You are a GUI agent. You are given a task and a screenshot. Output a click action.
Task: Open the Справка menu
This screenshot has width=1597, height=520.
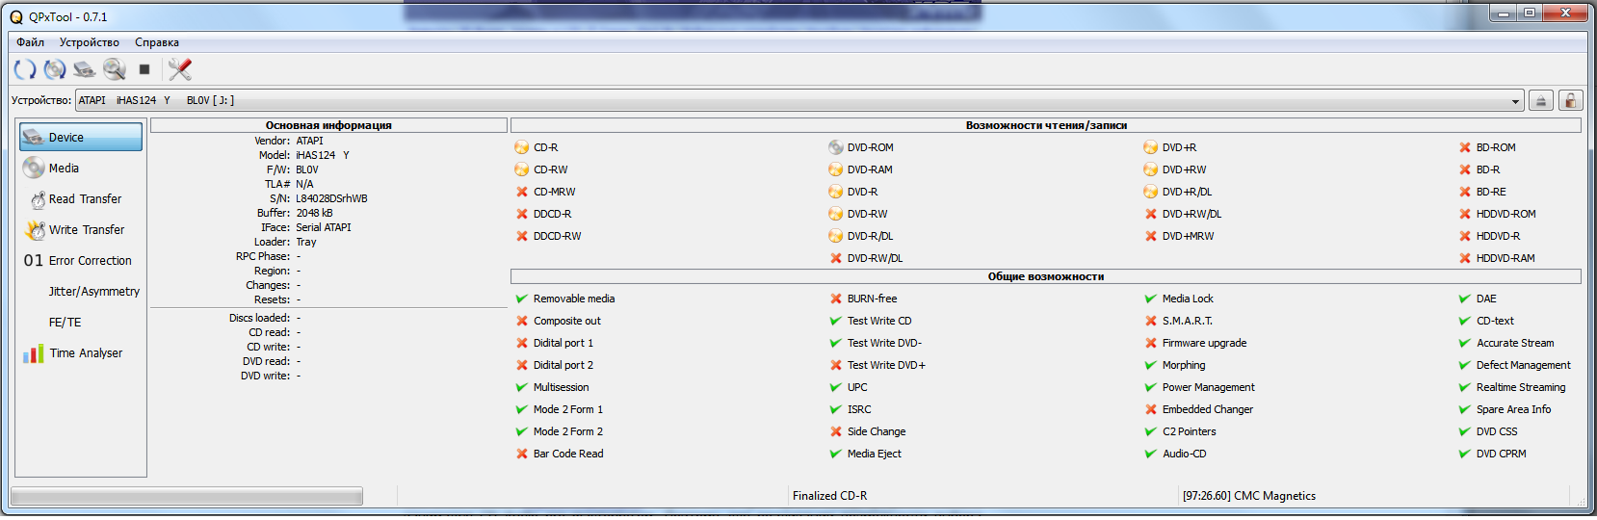157,42
